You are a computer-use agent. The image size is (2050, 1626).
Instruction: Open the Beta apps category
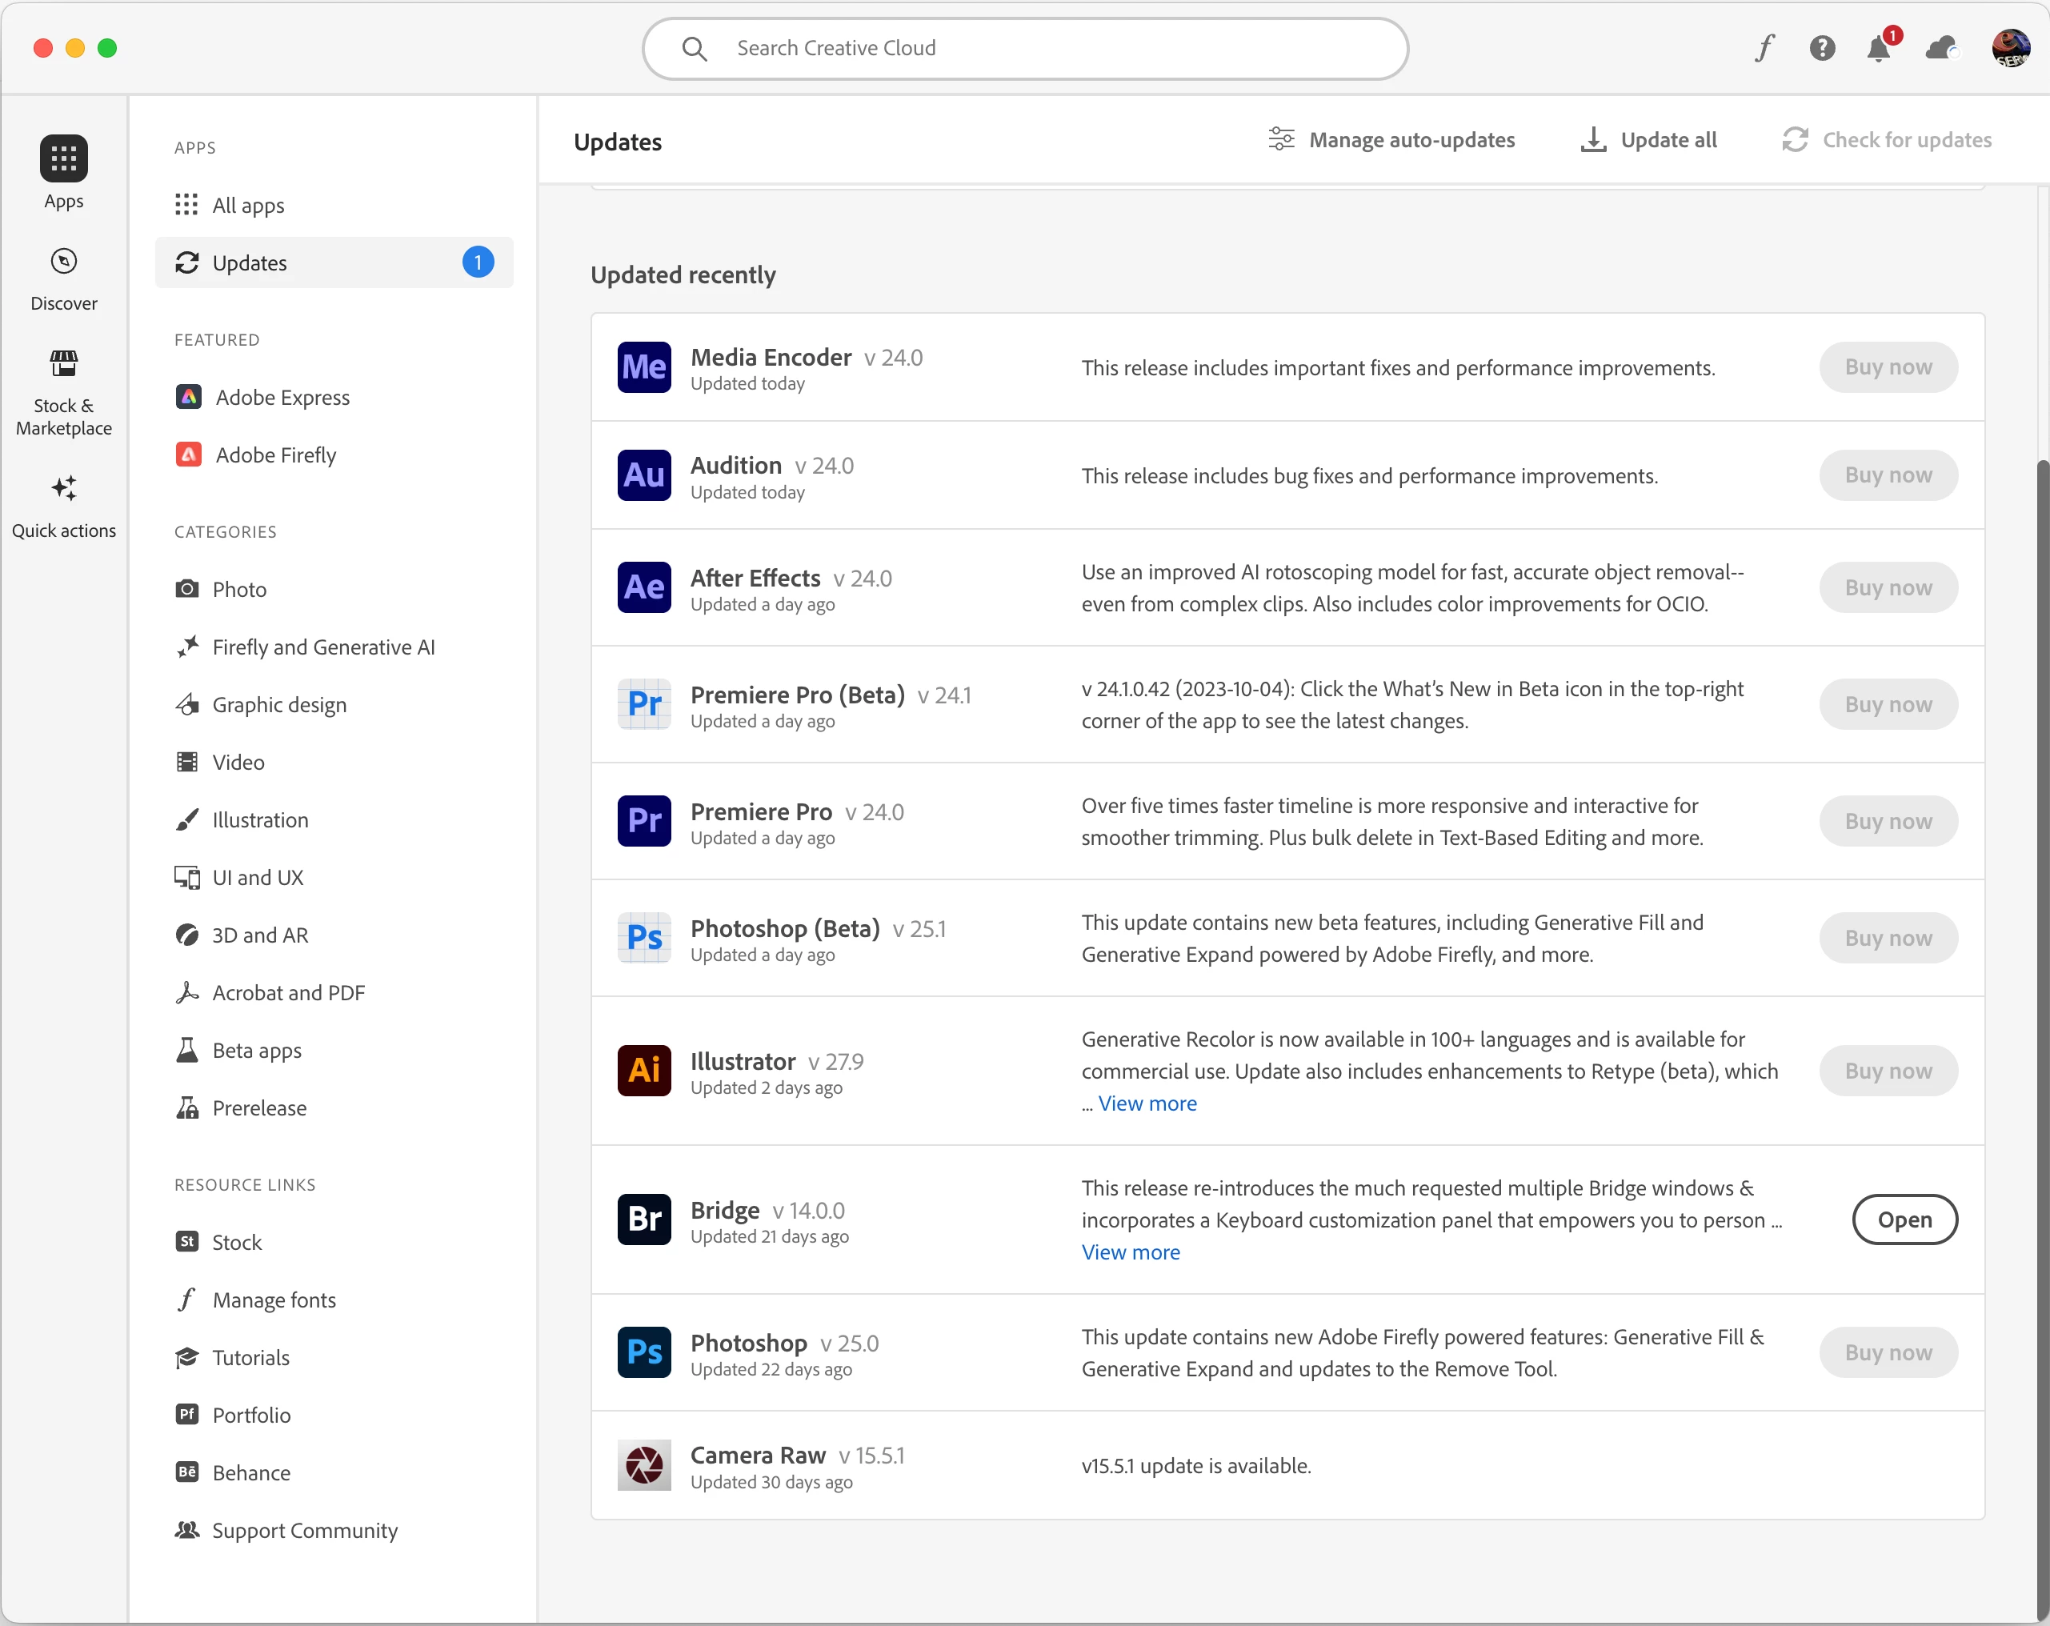click(256, 1051)
